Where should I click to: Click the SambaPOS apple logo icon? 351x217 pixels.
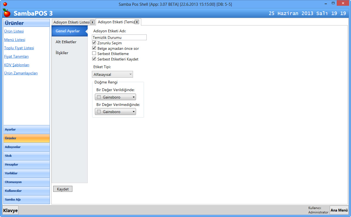click(7, 13)
